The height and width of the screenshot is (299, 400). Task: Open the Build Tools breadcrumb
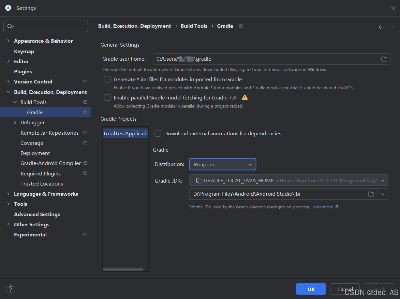click(194, 26)
